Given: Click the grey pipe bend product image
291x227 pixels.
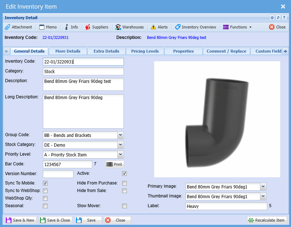Looking at the screenshot, I should point(217,119).
